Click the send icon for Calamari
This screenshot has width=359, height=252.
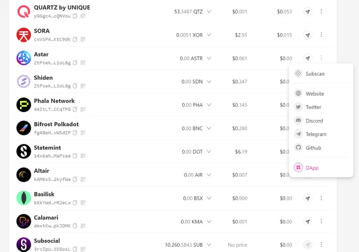pos(308,221)
